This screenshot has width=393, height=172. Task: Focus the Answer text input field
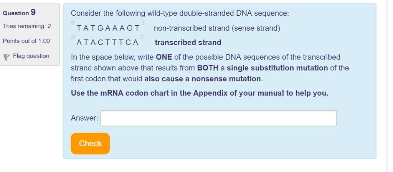218,118
